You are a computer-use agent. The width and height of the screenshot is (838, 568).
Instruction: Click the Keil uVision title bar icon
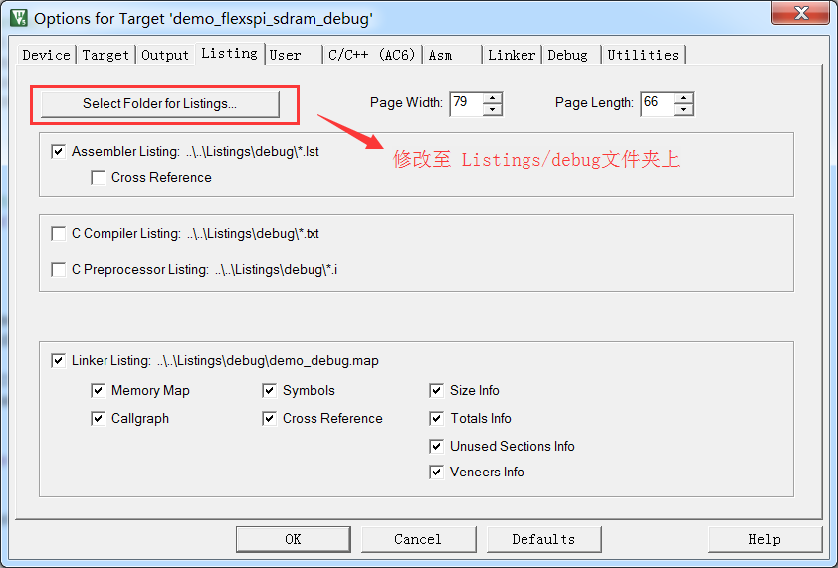coord(18,18)
